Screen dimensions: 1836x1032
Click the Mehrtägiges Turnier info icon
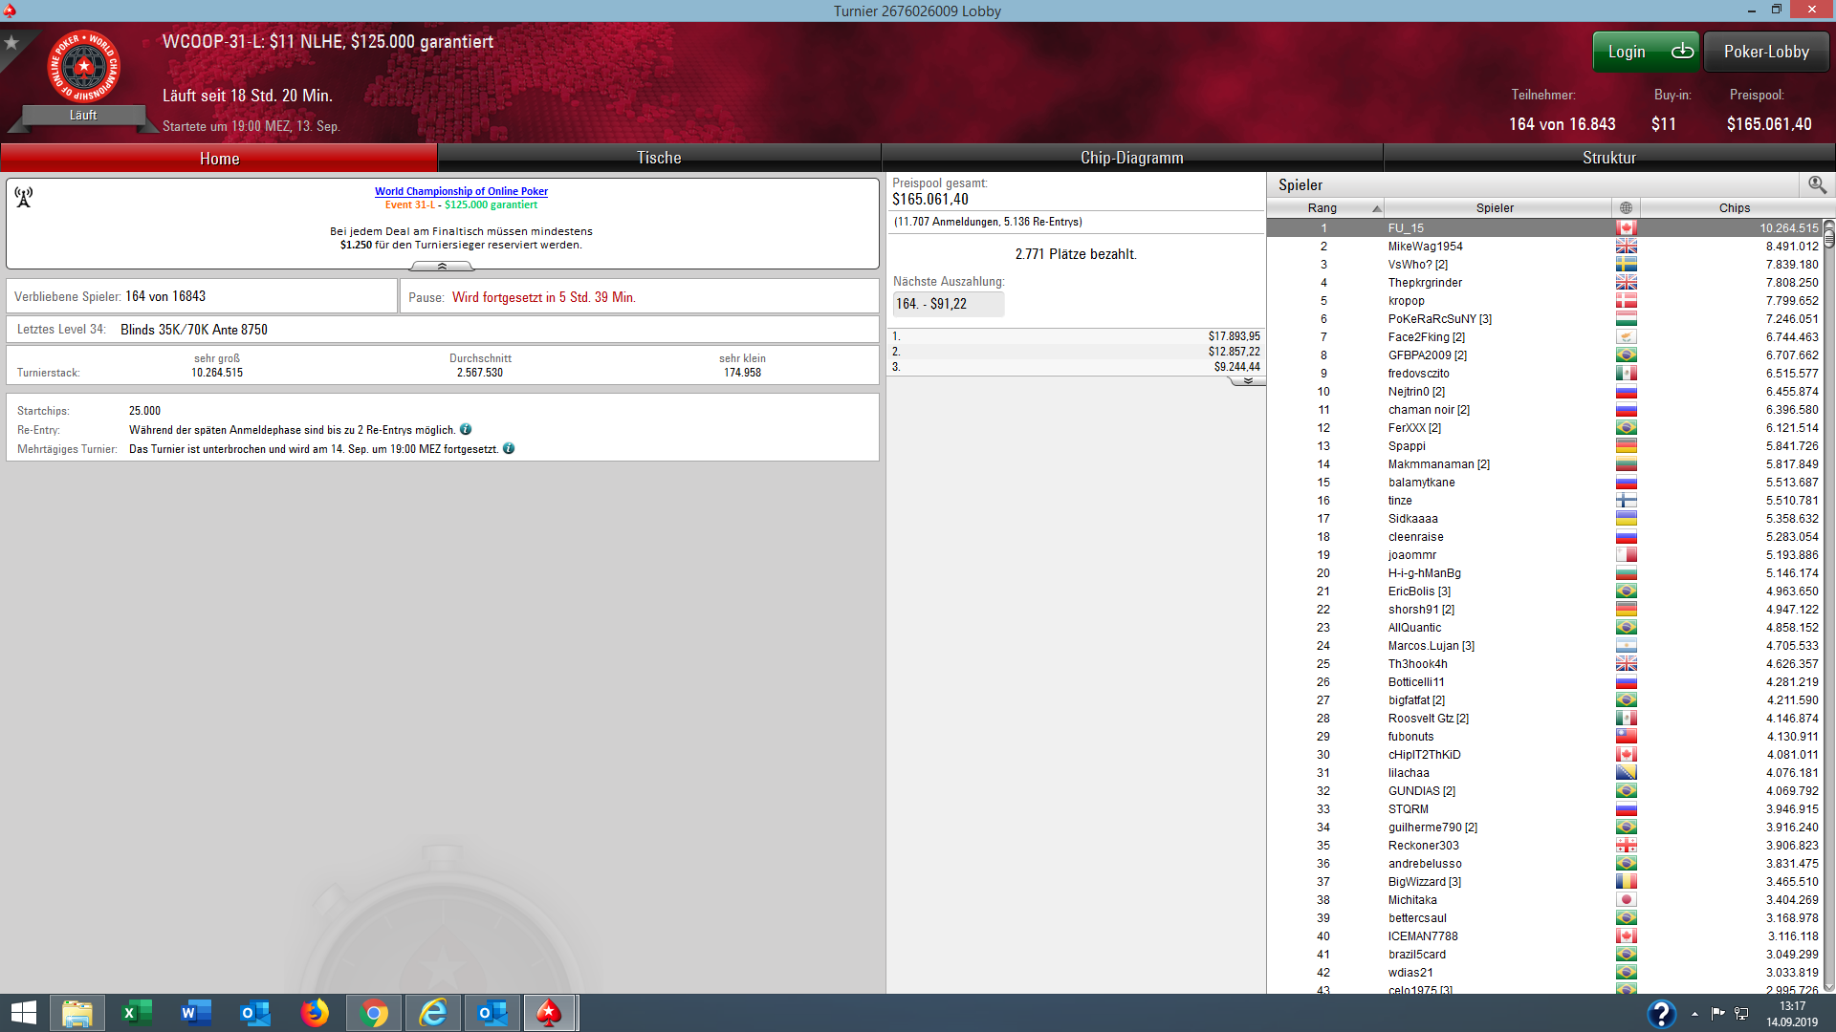(x=509, y=449)
